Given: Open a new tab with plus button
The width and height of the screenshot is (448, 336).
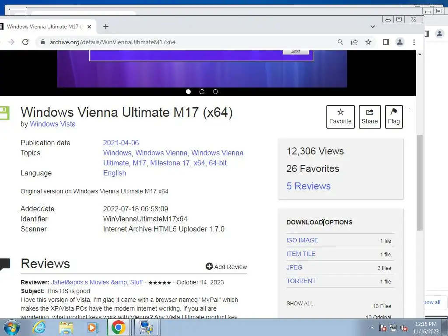Looking at the screenshot, I should pyautogui.click(x=106, y=27).
